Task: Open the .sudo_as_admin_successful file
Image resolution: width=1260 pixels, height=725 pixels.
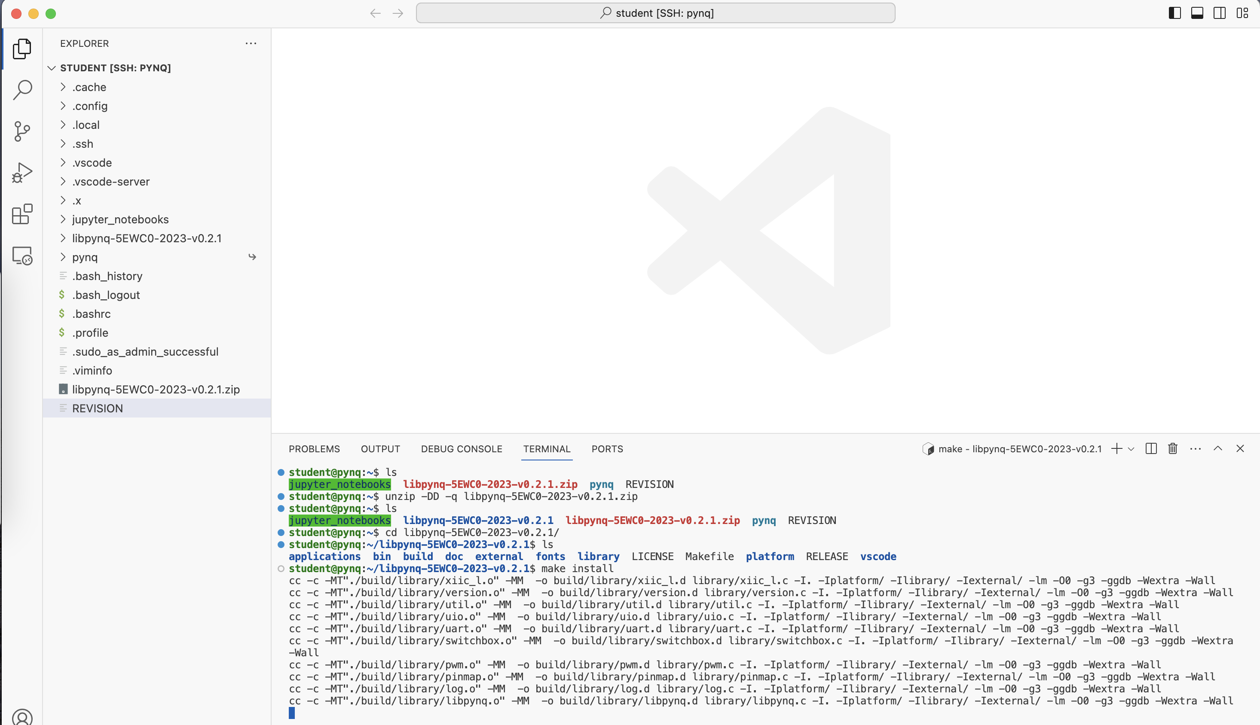Action: point(157,352)
